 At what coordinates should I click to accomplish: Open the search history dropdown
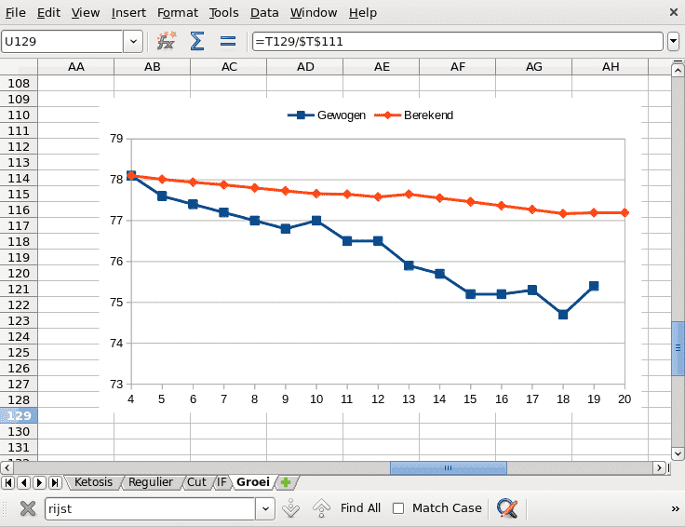pyautogui.click(x=265, y=508)
